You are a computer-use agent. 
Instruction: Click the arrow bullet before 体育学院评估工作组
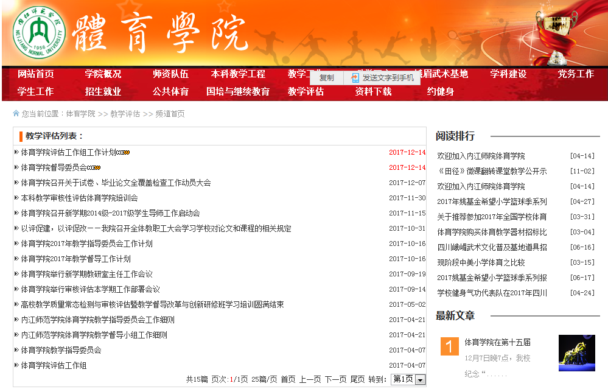click(x=16, y=365)
